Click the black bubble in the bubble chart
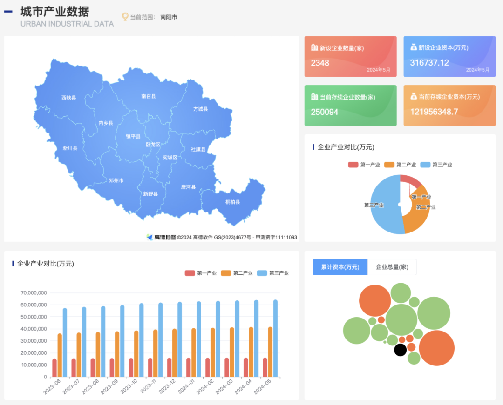 [x=400, y=350]
